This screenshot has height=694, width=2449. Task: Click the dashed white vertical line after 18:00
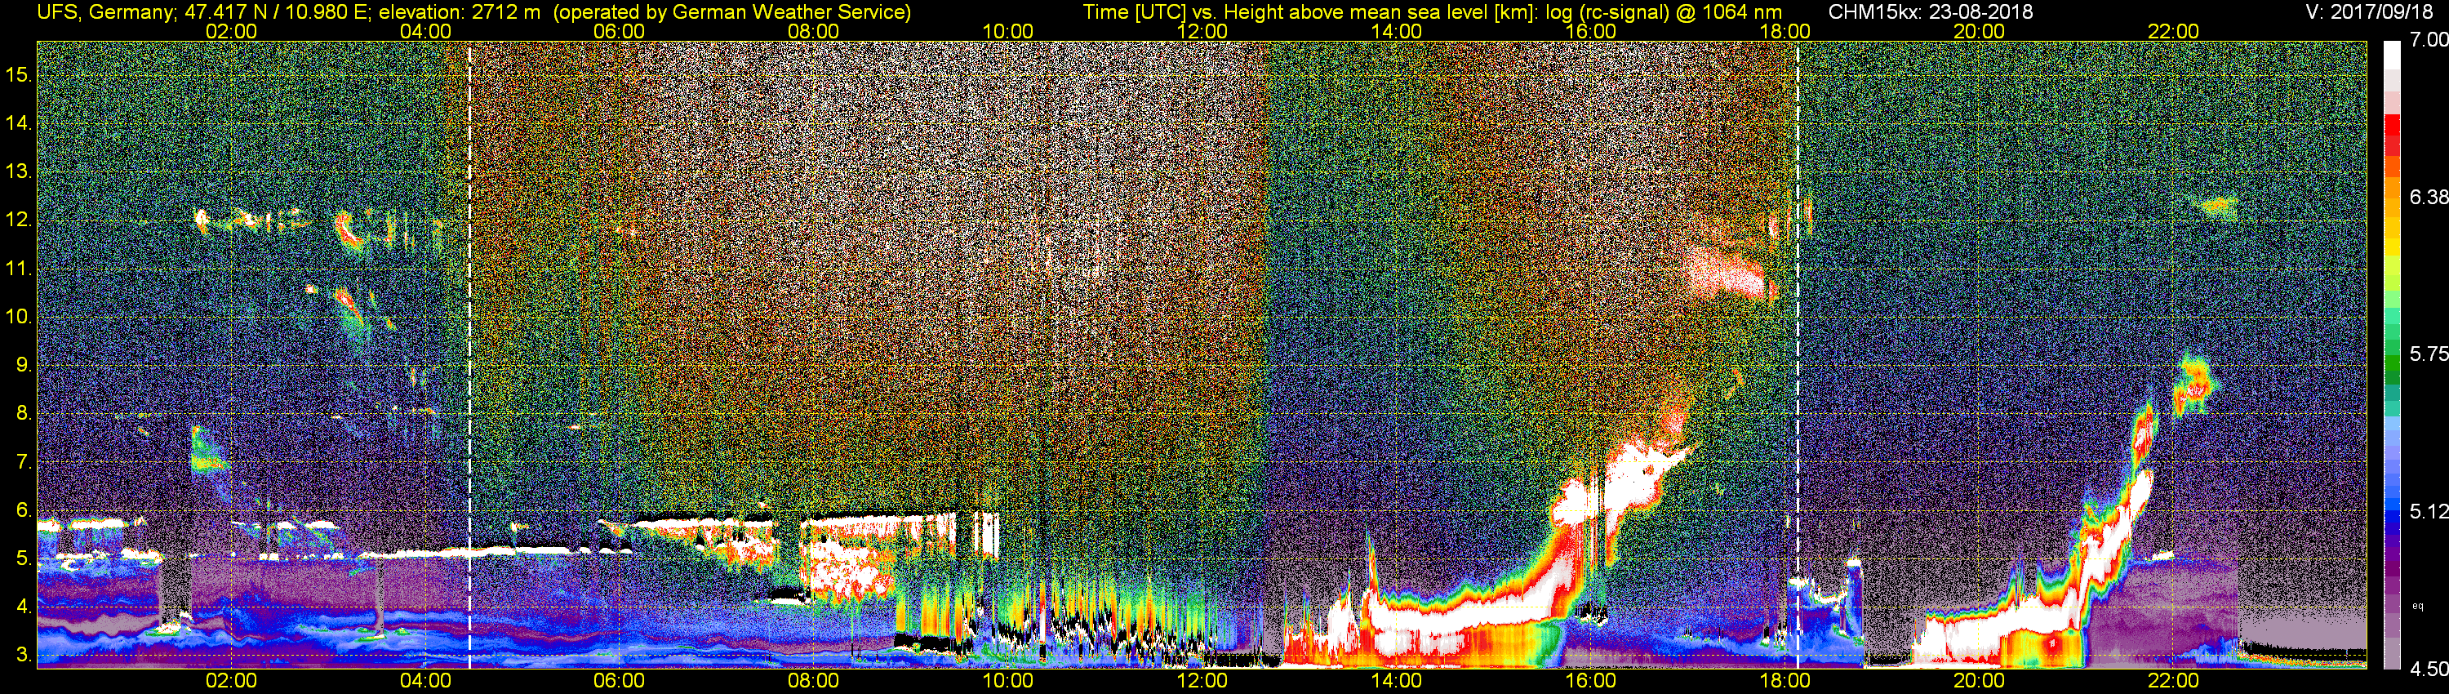click(x=1798, y=355)
